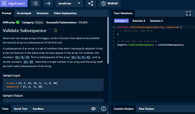Start the stopwatch timer
Image resolution: width=195 pixels, height=114 pixels.
coord(109,4)
